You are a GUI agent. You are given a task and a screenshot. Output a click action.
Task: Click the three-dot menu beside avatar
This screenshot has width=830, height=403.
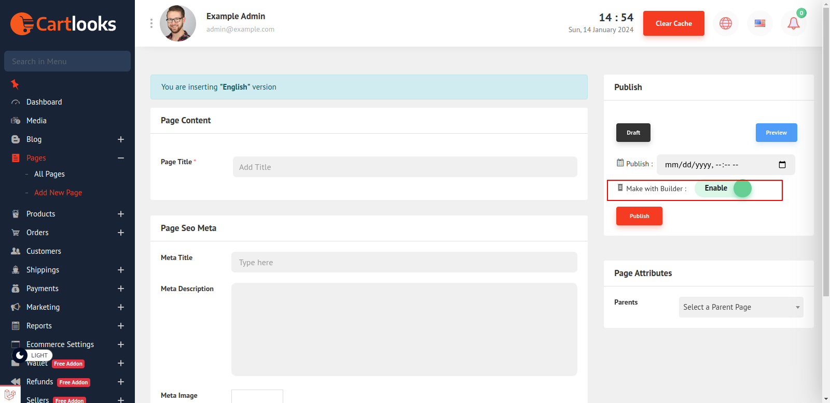coord(151,23)
